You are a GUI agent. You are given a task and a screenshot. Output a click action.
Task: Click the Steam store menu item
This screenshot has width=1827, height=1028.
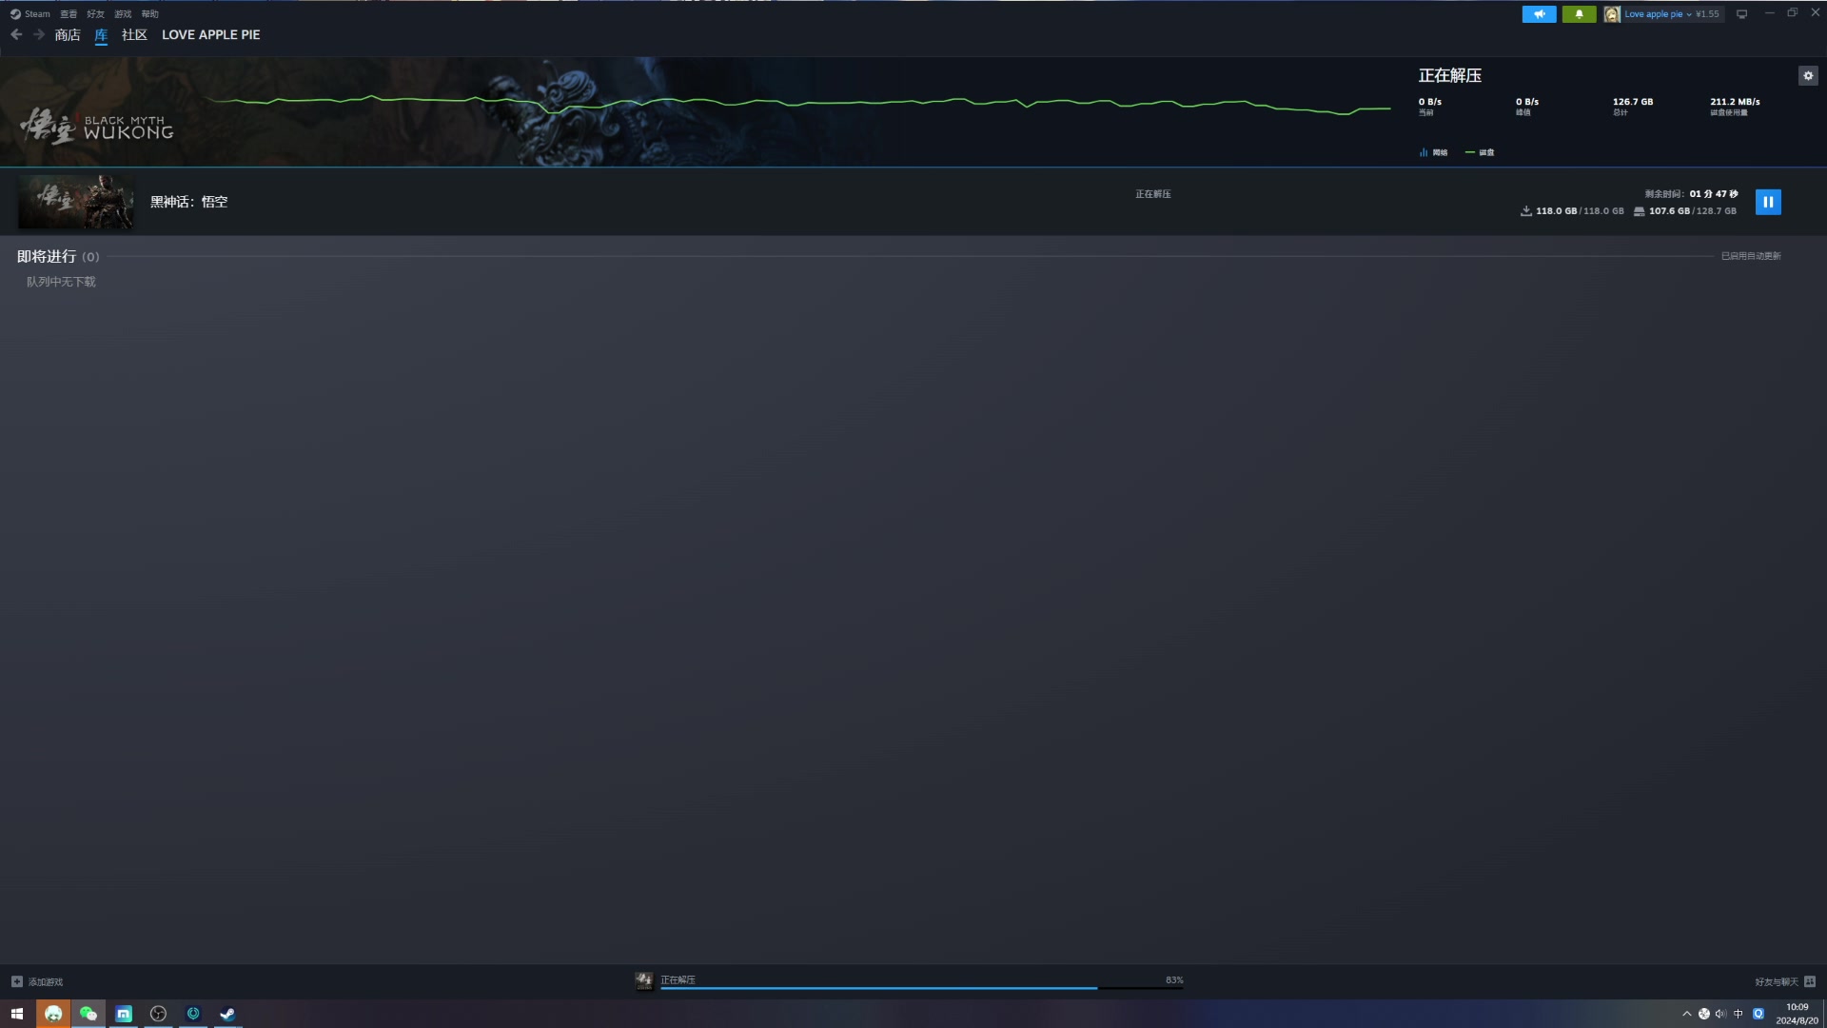click(x=67, y=34)
